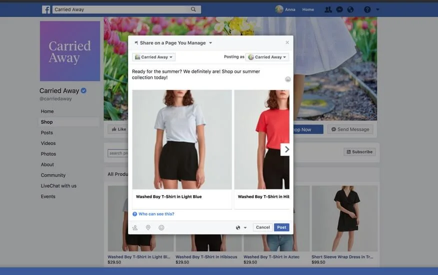Click the feeling/activity smiley icon
The height and width of the screenshot is (275, 438).
[x=161, y=228]
